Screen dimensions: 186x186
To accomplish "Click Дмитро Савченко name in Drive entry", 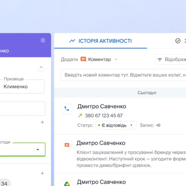I will click(x=101, y=182).
